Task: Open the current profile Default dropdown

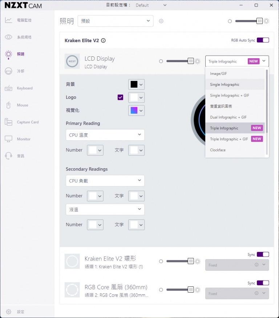Action: (x=151, y=5)
